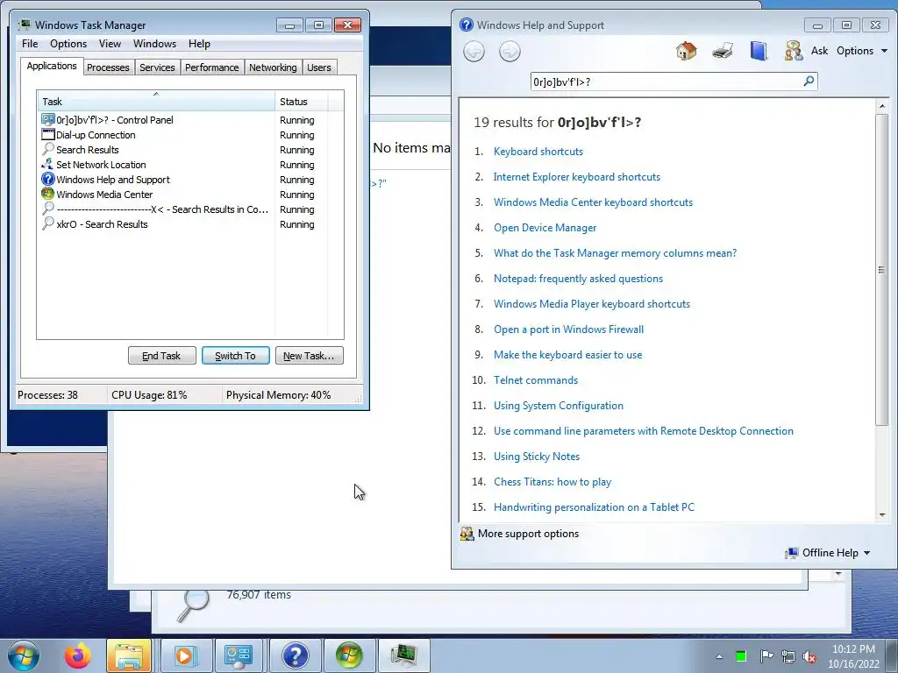Switch to the Services tab
Viewport: 898px width, 673px height.
coord(157,67)
